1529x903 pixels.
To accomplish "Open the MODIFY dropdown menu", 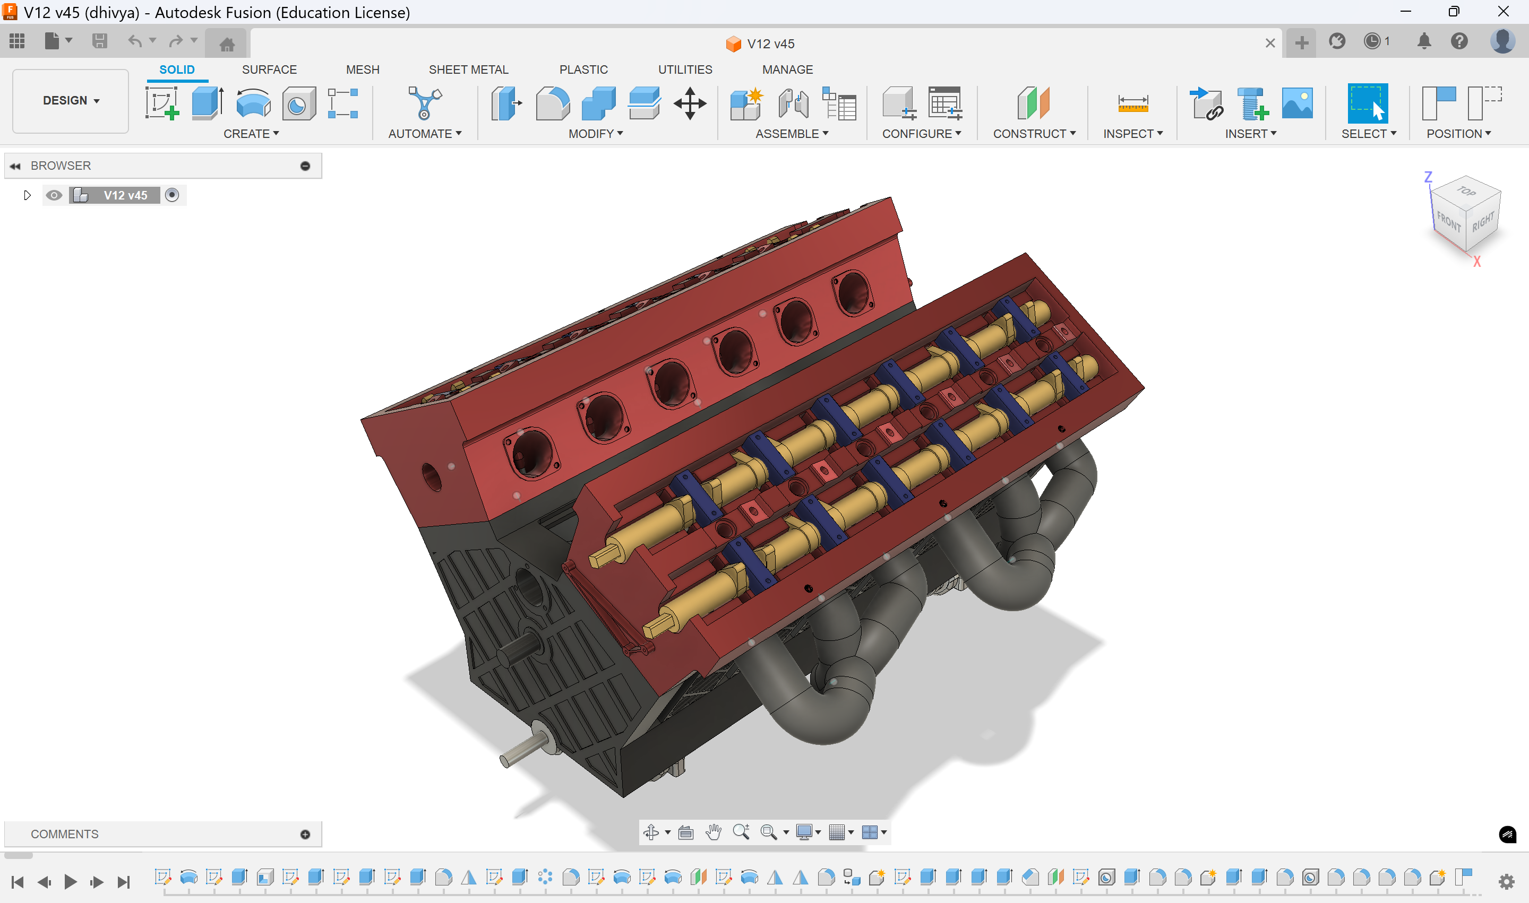I will coord(596,133).
